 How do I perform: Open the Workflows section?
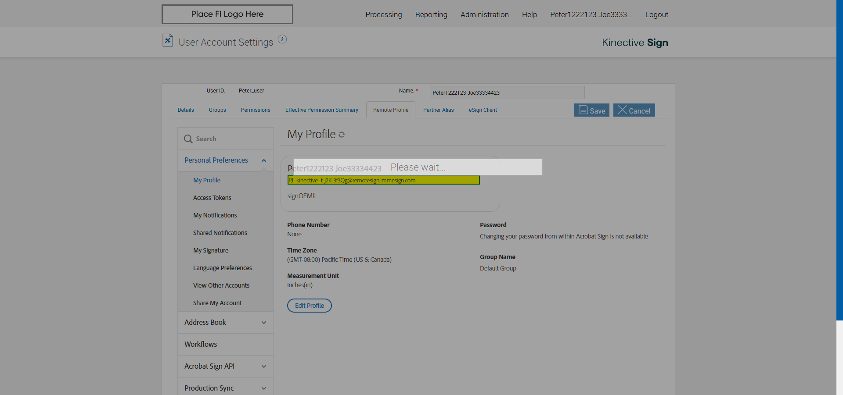226,345
